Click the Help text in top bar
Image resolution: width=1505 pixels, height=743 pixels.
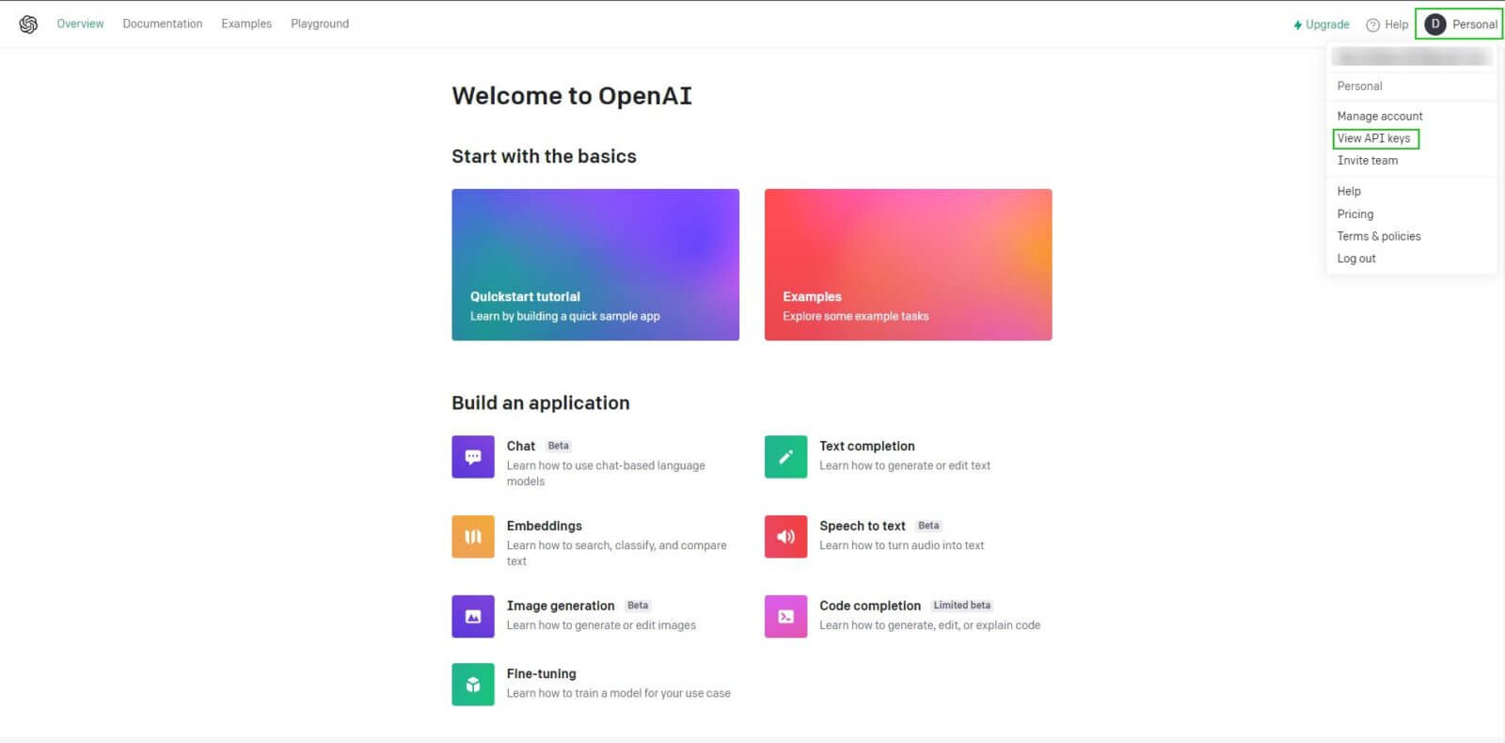[1396, 24]
